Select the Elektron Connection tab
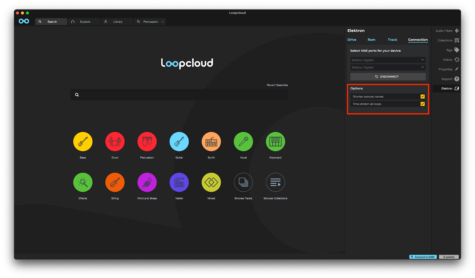The width and height of the screenshot is (475, 278). [x=418, y=40]
